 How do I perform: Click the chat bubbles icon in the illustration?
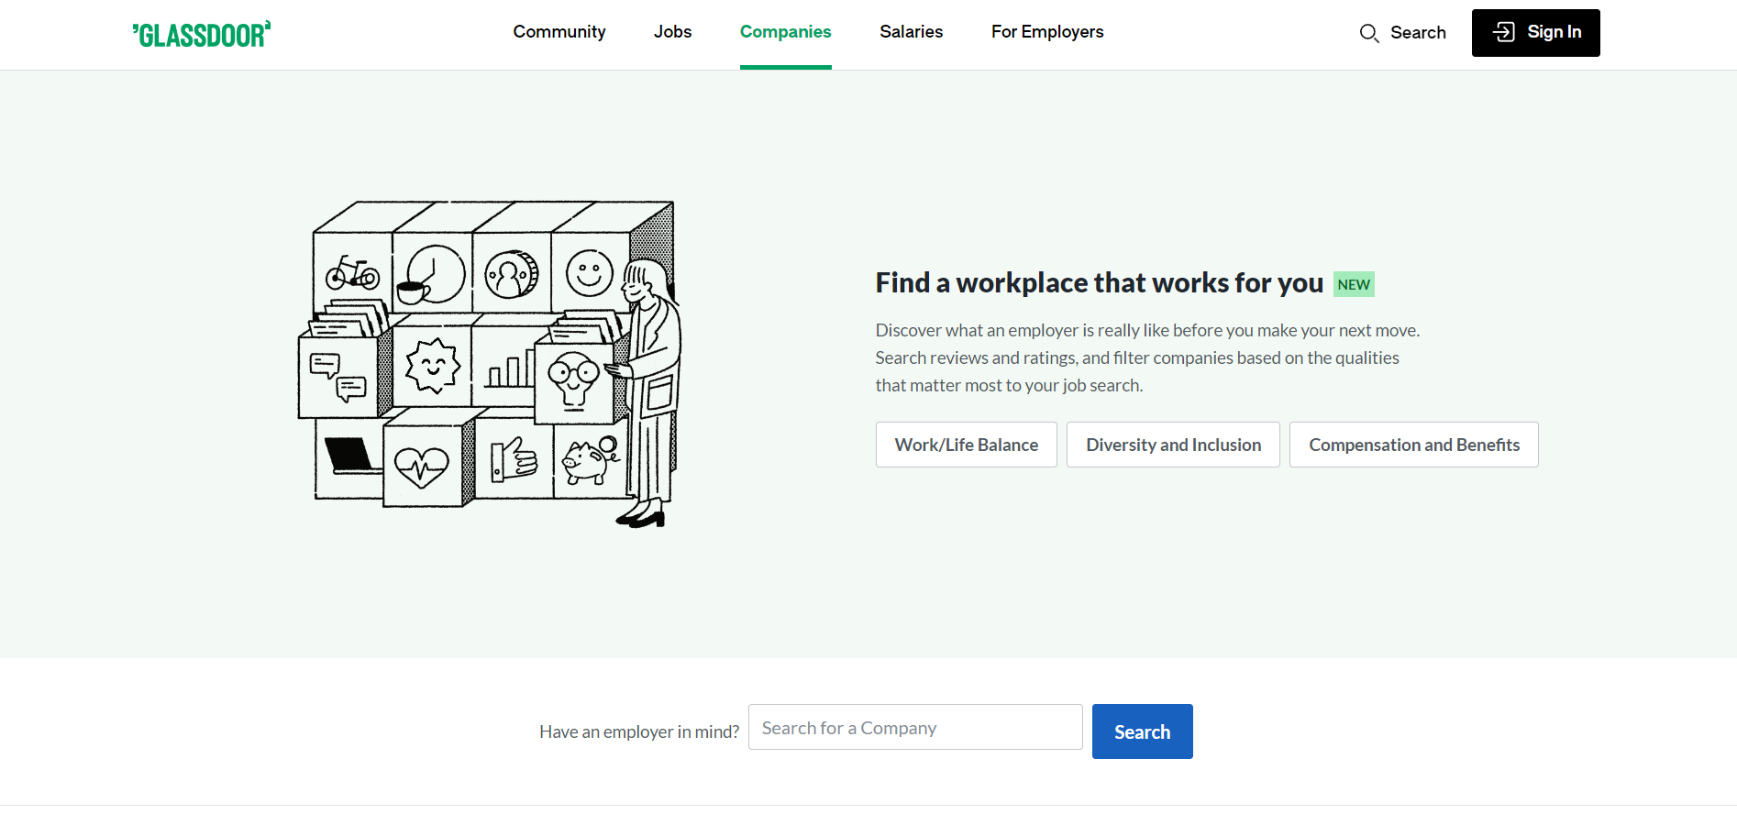337,377
